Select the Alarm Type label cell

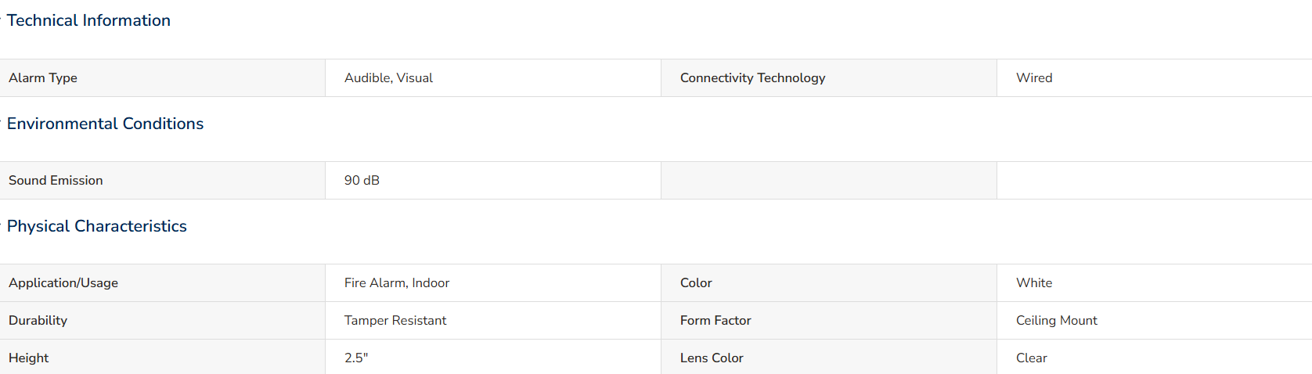(x=162, y=78)
